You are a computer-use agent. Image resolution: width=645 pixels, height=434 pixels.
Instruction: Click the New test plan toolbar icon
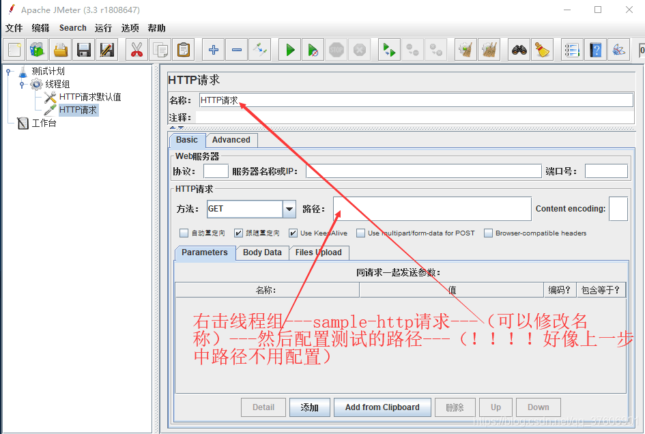(14, 50)
